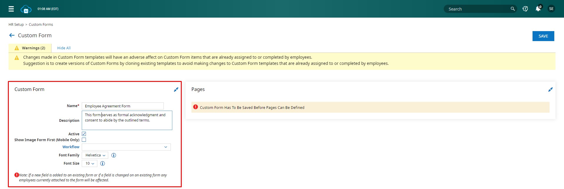Open the notifications bell
The image size is (564, 189).
coord(538,9)
